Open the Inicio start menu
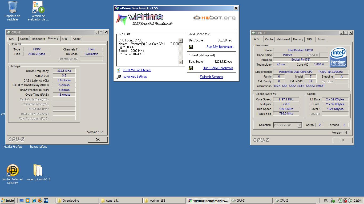 point(8,201)
